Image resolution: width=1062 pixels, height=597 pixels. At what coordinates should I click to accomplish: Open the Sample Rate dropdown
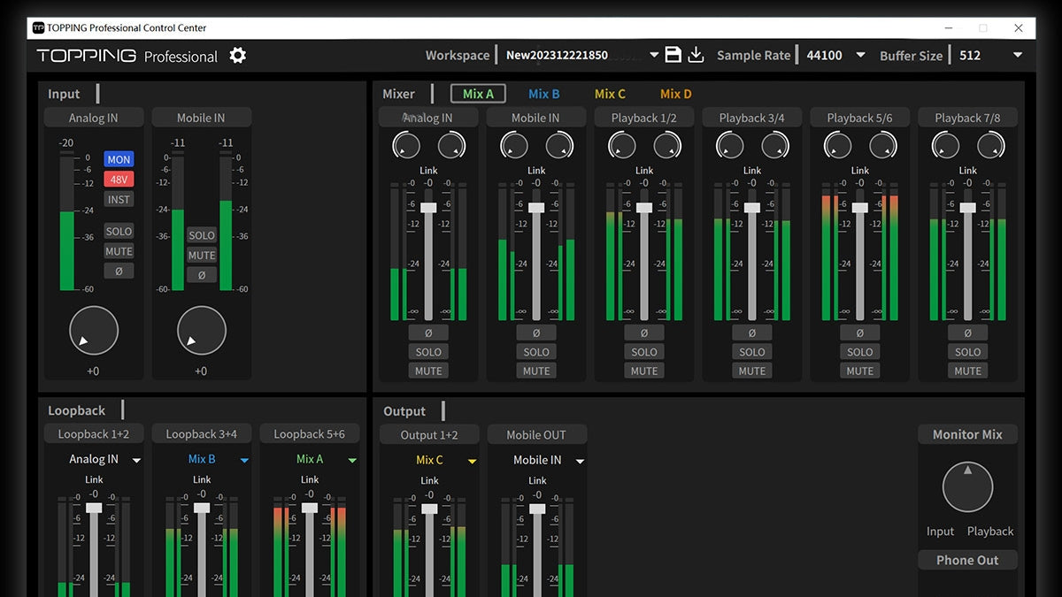click(x=859, y=55)
